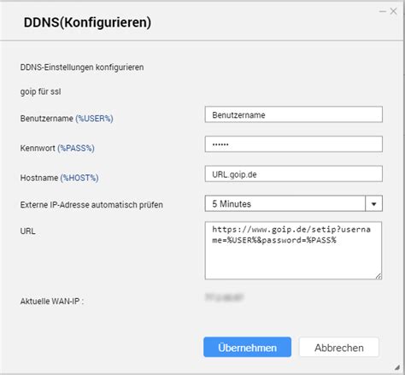Click the %PASS% variable label
This screenshot has height=375, width=405.
coord(76,148)
